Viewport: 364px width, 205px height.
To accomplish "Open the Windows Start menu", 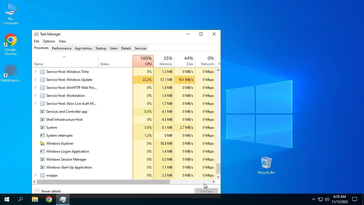I will click(x=7, y=199).
